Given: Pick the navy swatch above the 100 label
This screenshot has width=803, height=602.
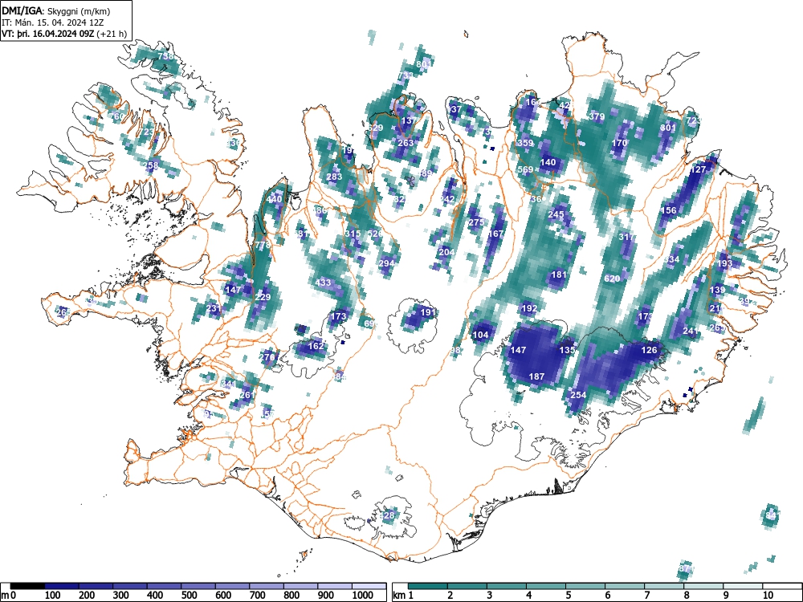Looking at the screenshot, I should (x=62, y=586).
